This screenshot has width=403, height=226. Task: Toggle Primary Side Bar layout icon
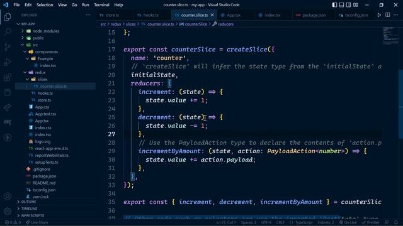334,5
